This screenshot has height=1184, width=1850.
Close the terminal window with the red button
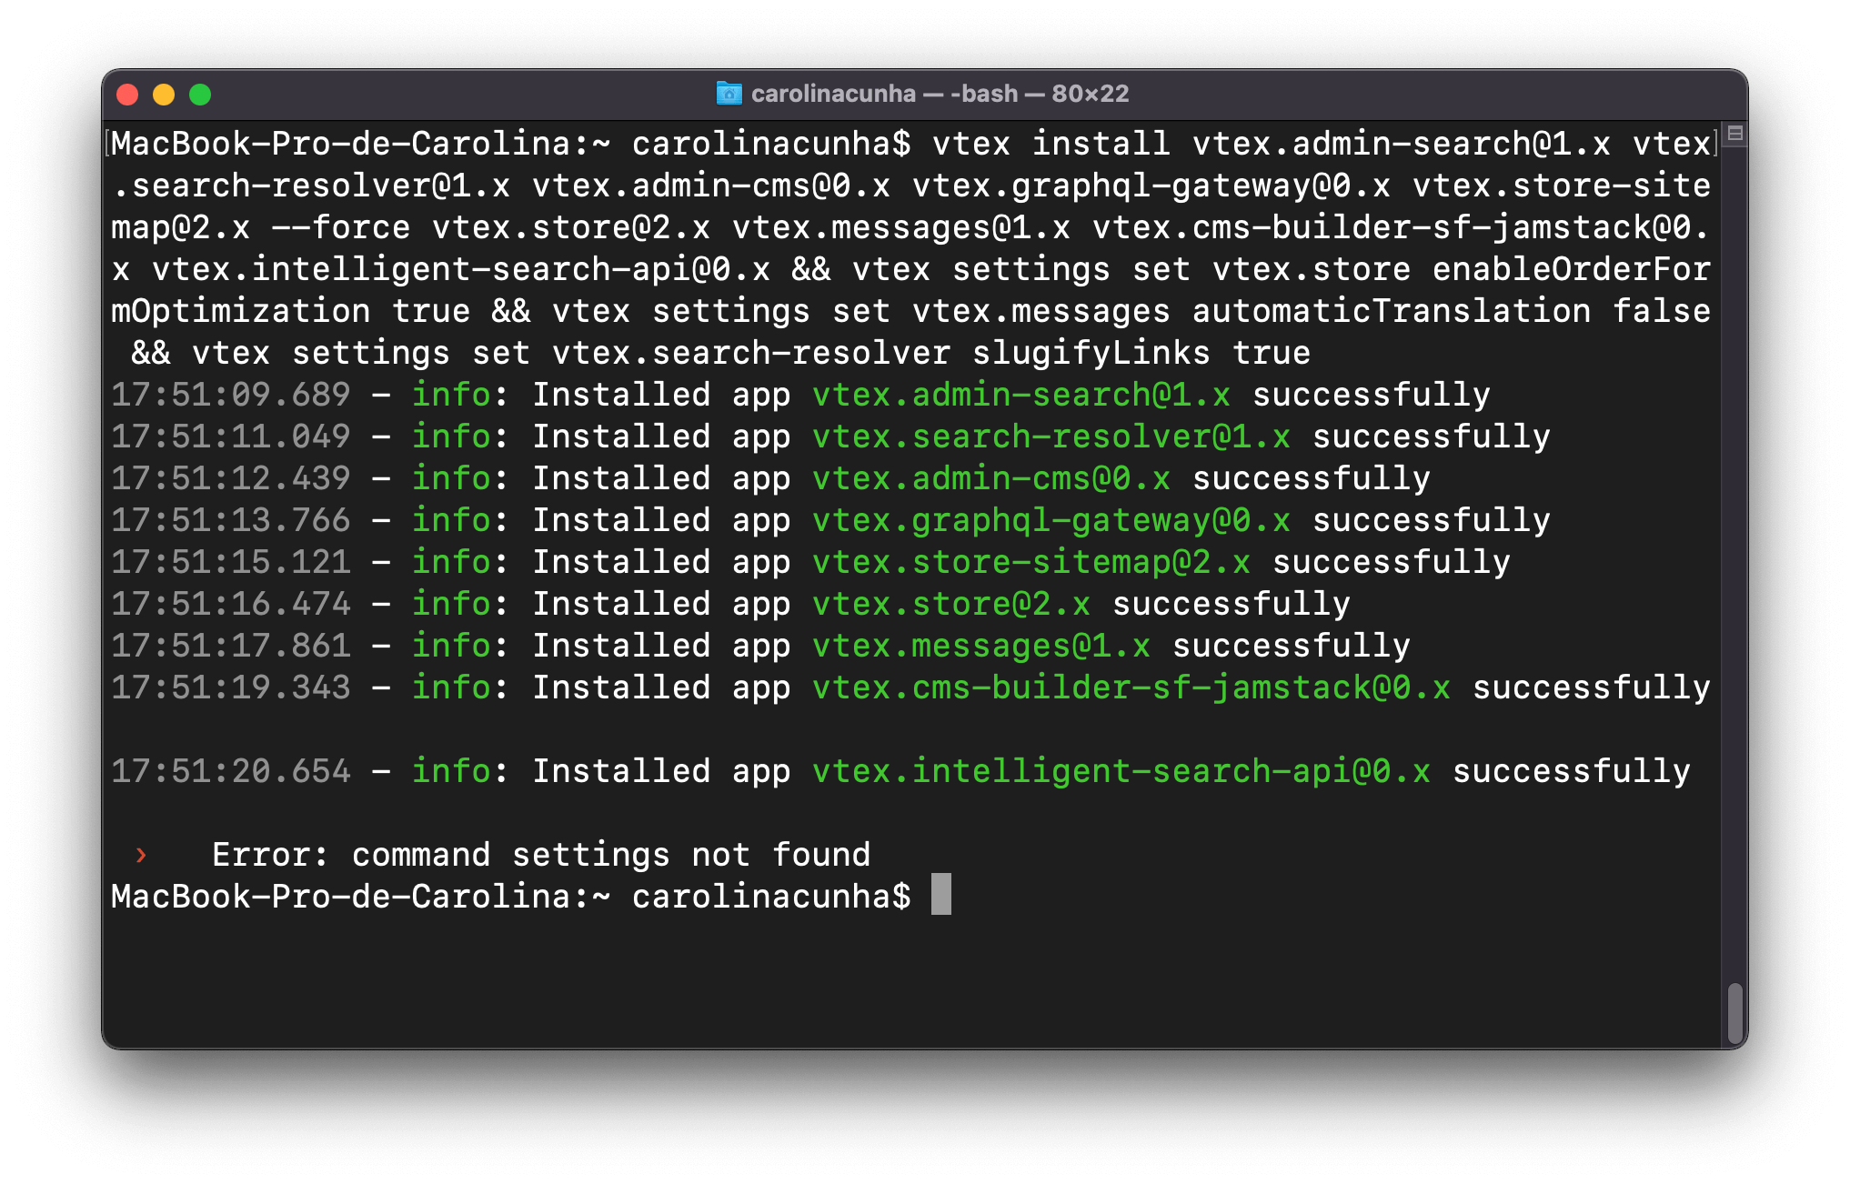point(128,95)
